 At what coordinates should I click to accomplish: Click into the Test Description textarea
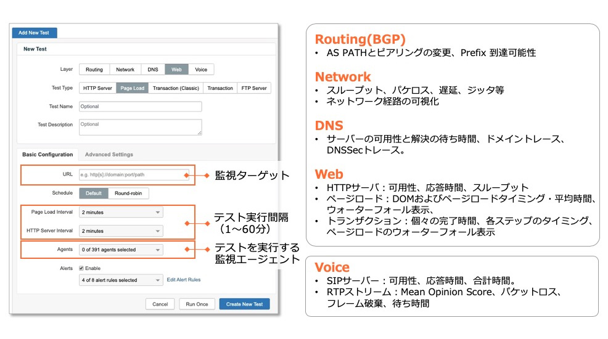tap(140, 127)
